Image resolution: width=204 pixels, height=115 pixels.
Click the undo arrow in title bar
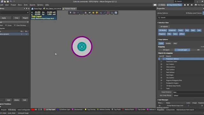coord(11,1)
